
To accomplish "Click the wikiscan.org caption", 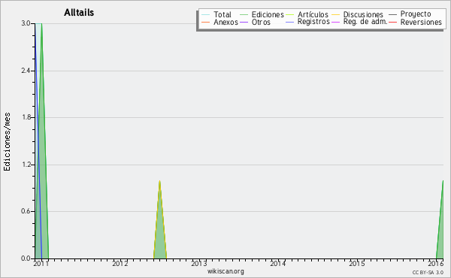I will (225, 271).
